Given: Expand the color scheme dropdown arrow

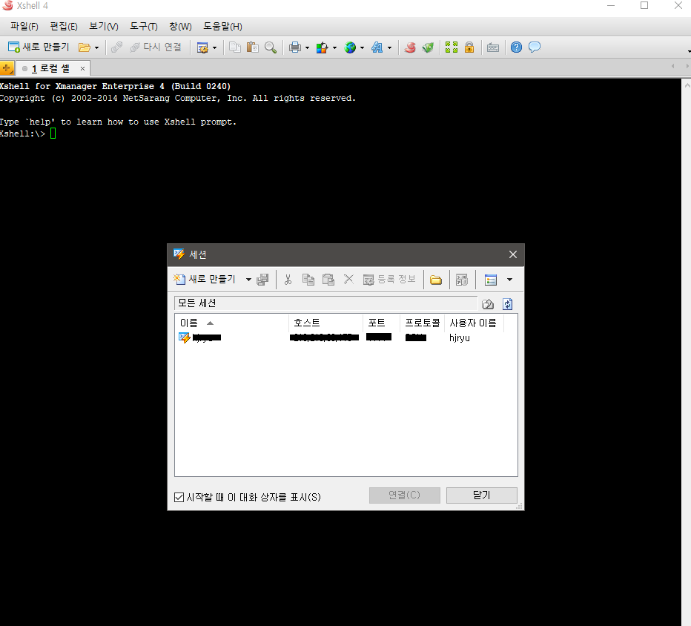Looking at the screenshot, I should click(x=334, y=47).
